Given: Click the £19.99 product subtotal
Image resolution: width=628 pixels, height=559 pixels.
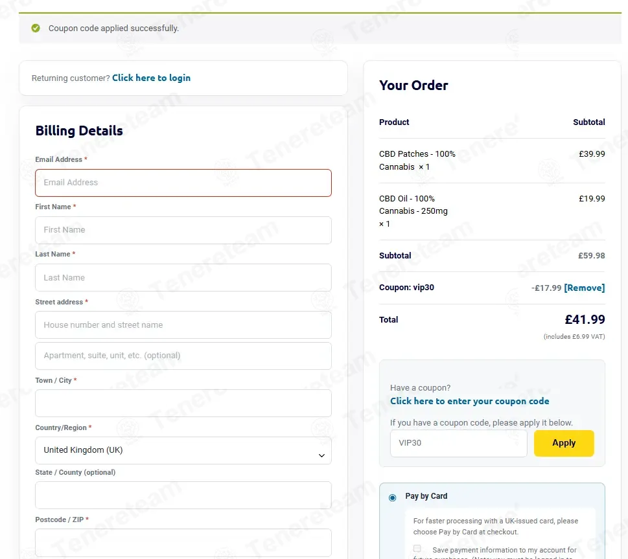Looking at the screenshot, I should point(592,199).
